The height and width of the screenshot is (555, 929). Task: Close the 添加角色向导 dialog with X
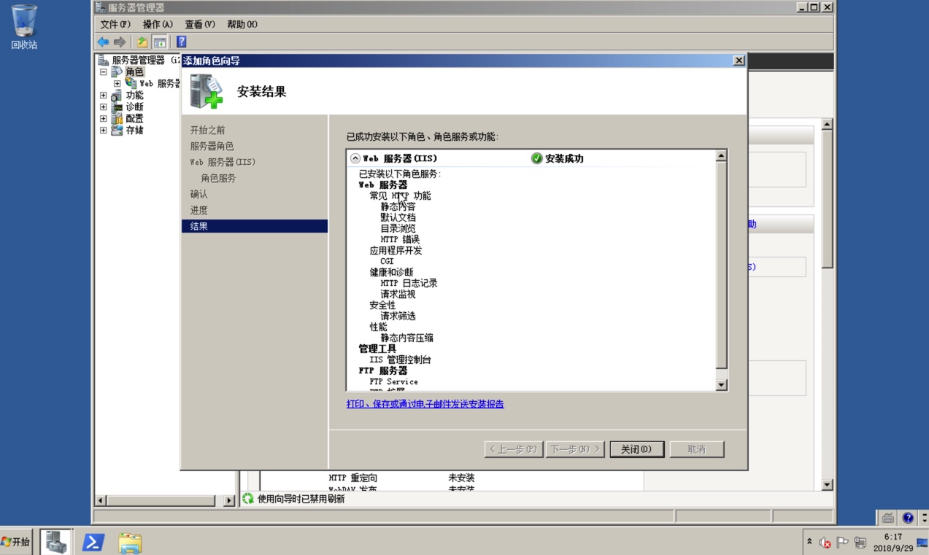(739, 61)
